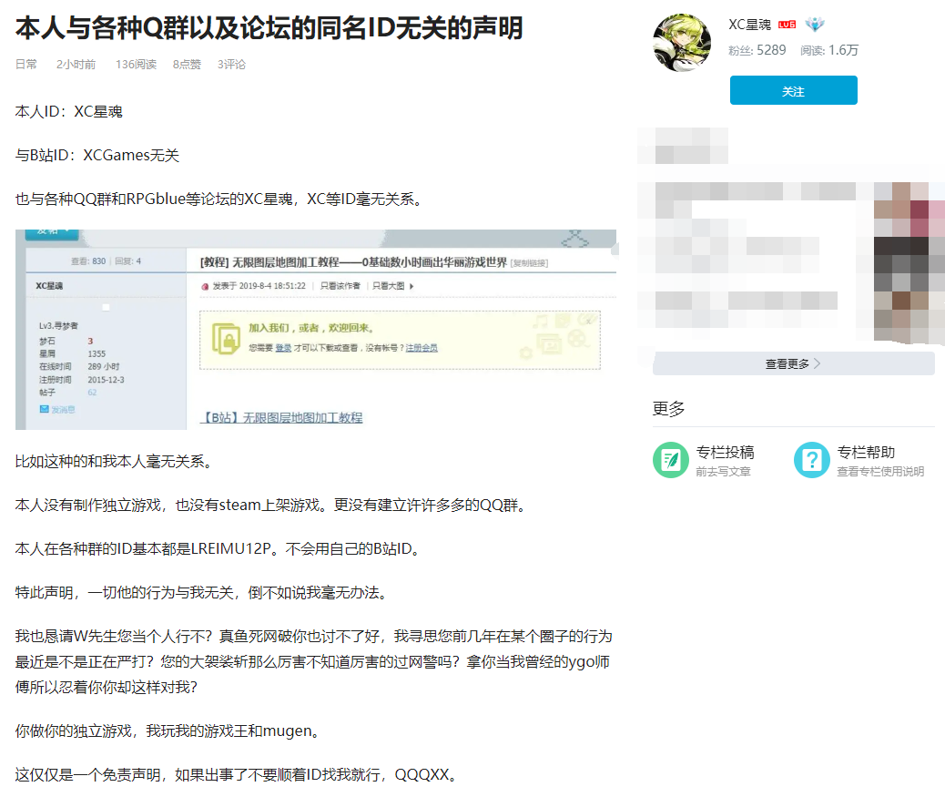Click the article title heading
The width and height of the screenshot is (945, 797).
(x=269, y=27)
